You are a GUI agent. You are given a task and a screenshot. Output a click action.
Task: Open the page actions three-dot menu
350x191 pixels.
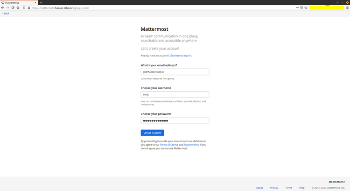[x=297, y=8]
